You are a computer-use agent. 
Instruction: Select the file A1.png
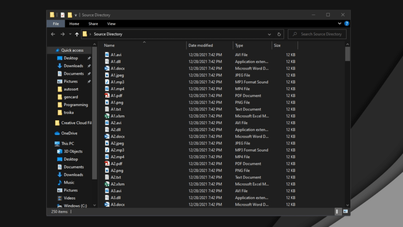pyautogui.click(x=117, y=102)
